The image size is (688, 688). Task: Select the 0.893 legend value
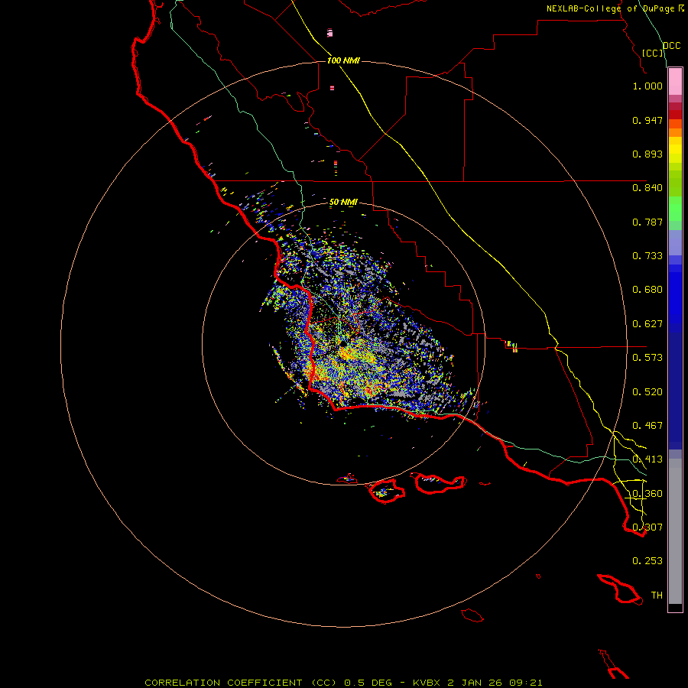coord(647,154)
